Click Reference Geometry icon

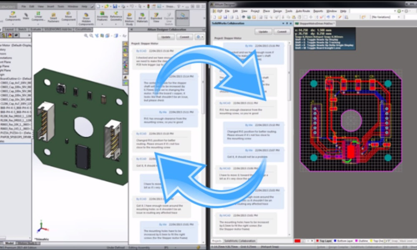[116, 16]
